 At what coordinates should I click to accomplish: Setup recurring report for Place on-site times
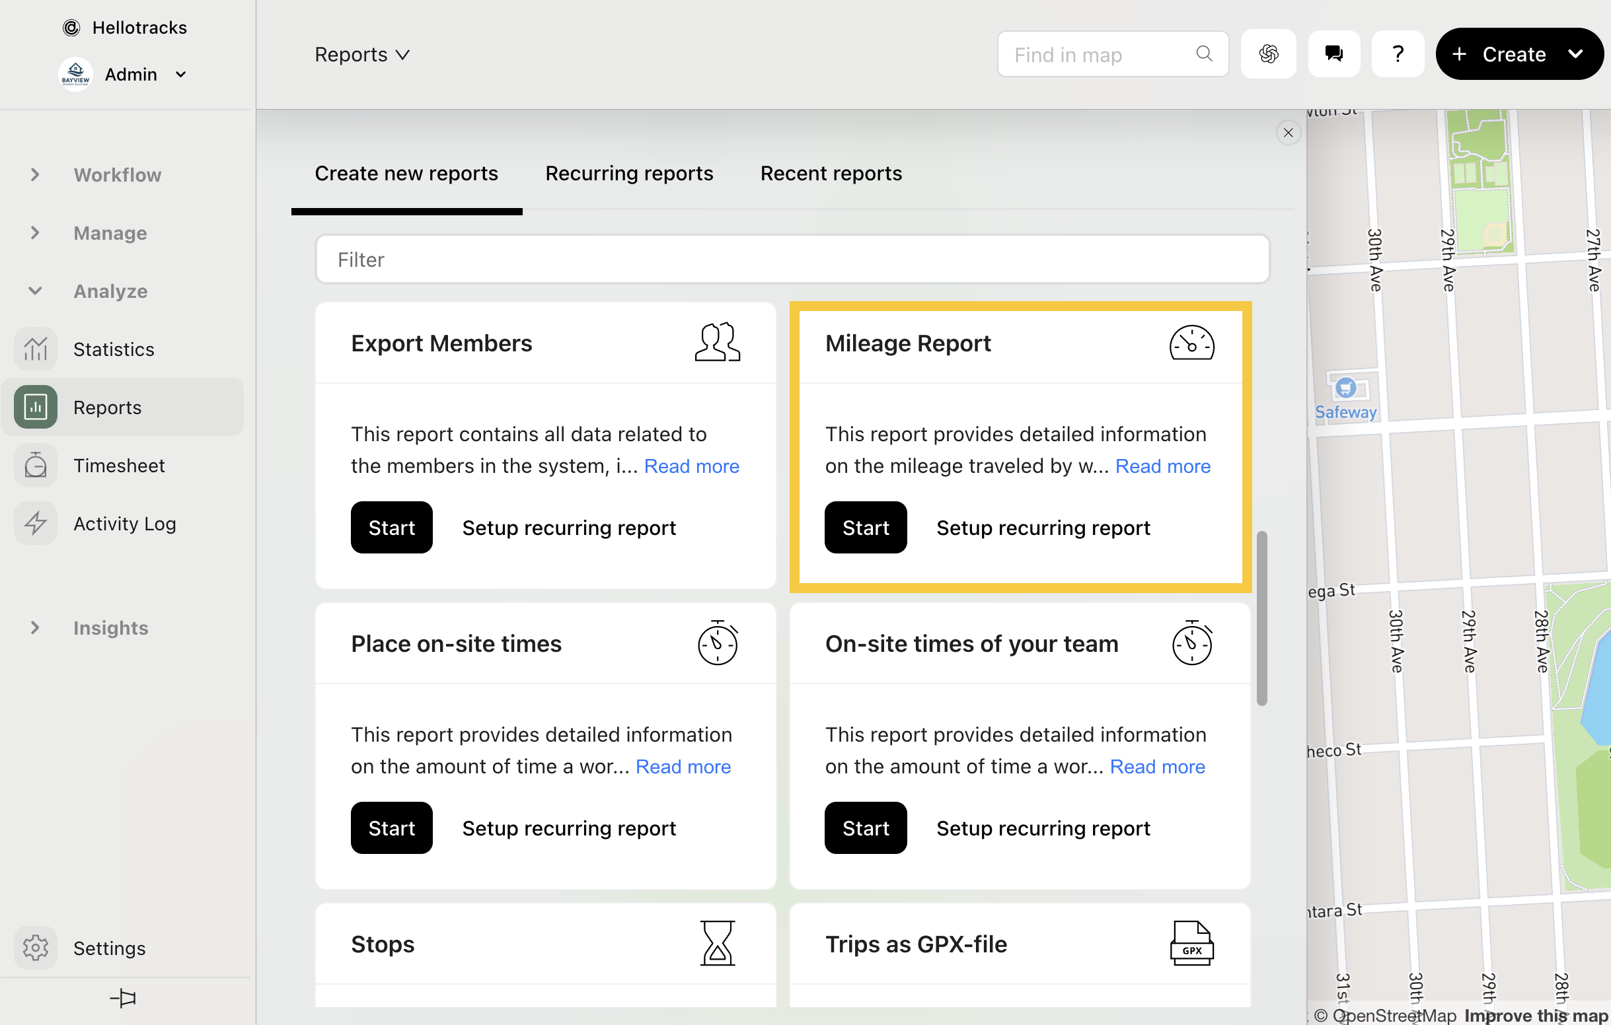[569, 828]
